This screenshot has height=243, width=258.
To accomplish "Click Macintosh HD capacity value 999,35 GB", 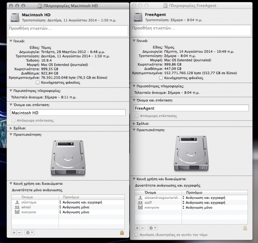I will tap(49, 69).
